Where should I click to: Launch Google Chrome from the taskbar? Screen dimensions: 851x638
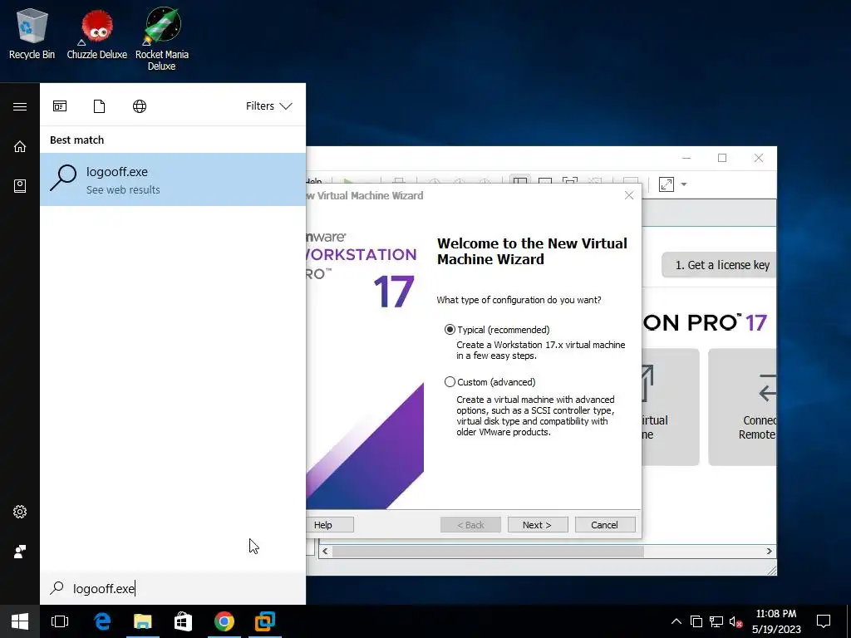(x=224, y=621)
